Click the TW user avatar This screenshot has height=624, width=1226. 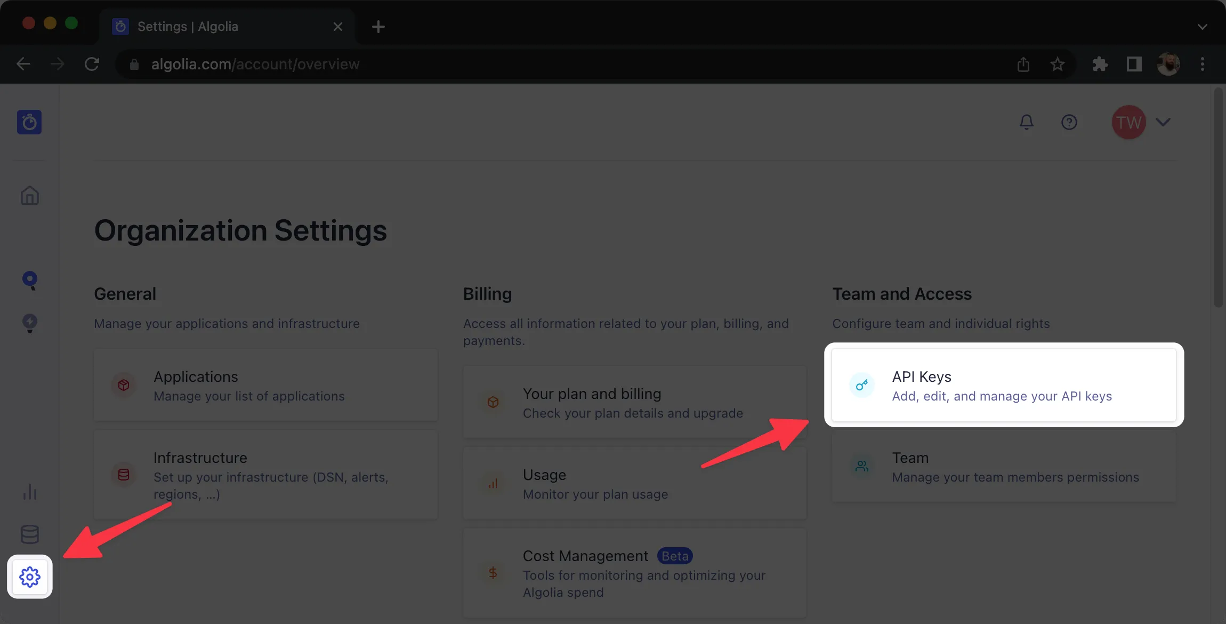[1128, 122]
